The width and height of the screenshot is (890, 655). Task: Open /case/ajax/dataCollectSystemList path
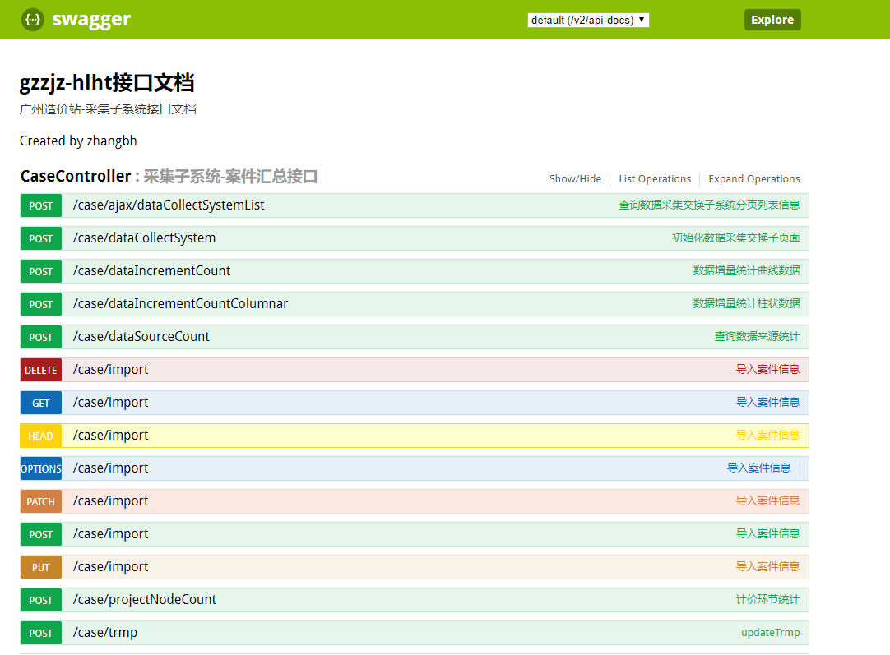[x=169, y=205]
